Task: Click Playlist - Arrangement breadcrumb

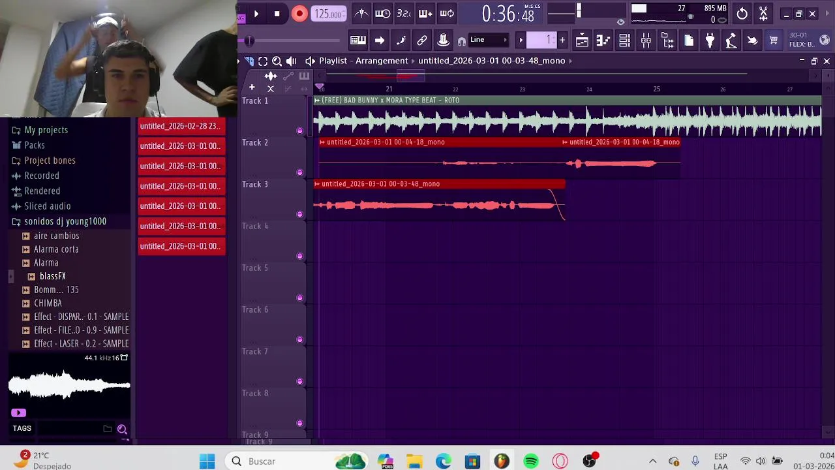Action: pos(363,61)
